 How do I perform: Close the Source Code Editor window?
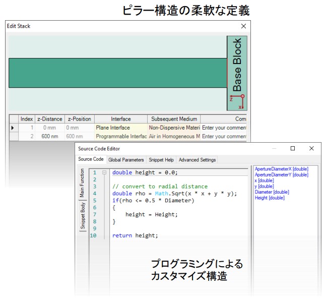pos(312,149)
